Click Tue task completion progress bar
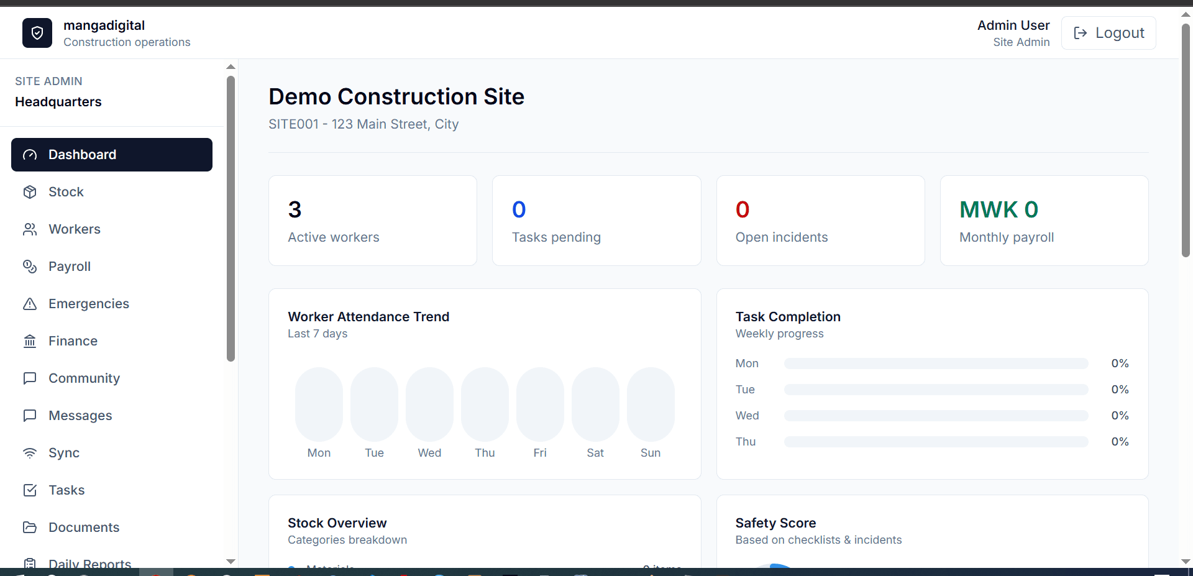This screenshot has width=1193, height=576. point(936,390)
